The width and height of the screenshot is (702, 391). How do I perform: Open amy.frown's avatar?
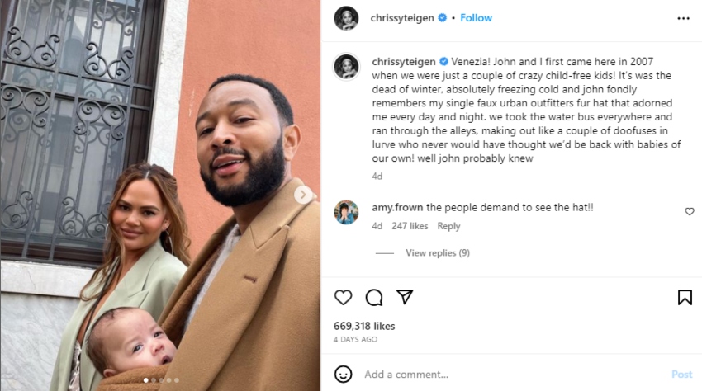[x=346, y=212]
